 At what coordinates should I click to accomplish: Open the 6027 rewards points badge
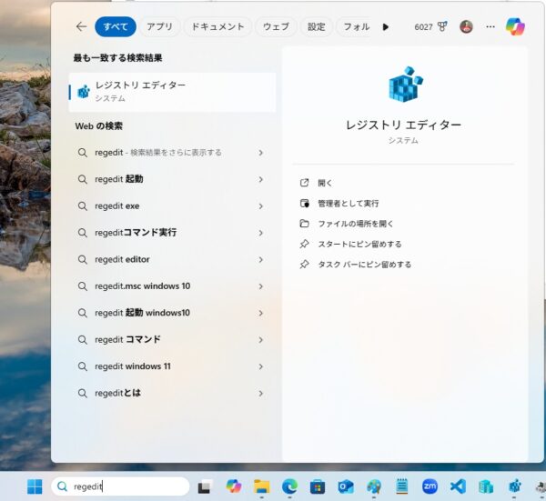point(430,26)
